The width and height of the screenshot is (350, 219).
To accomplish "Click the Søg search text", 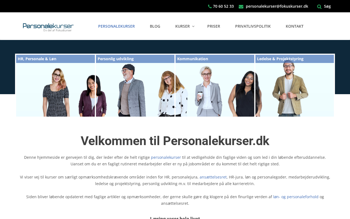I will pos(327,6).
